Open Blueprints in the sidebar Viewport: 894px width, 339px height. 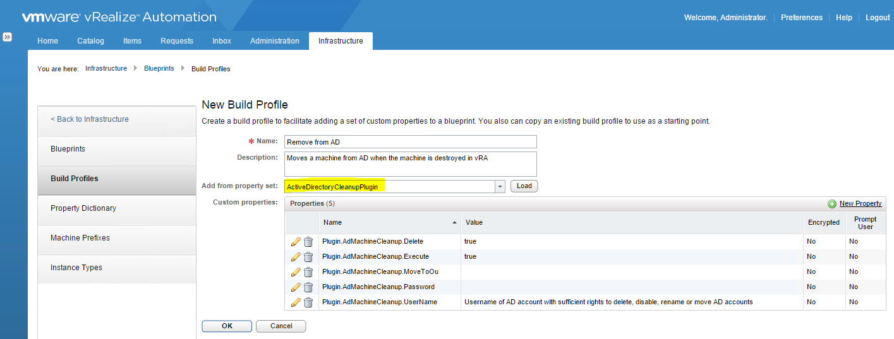point(117,149)
